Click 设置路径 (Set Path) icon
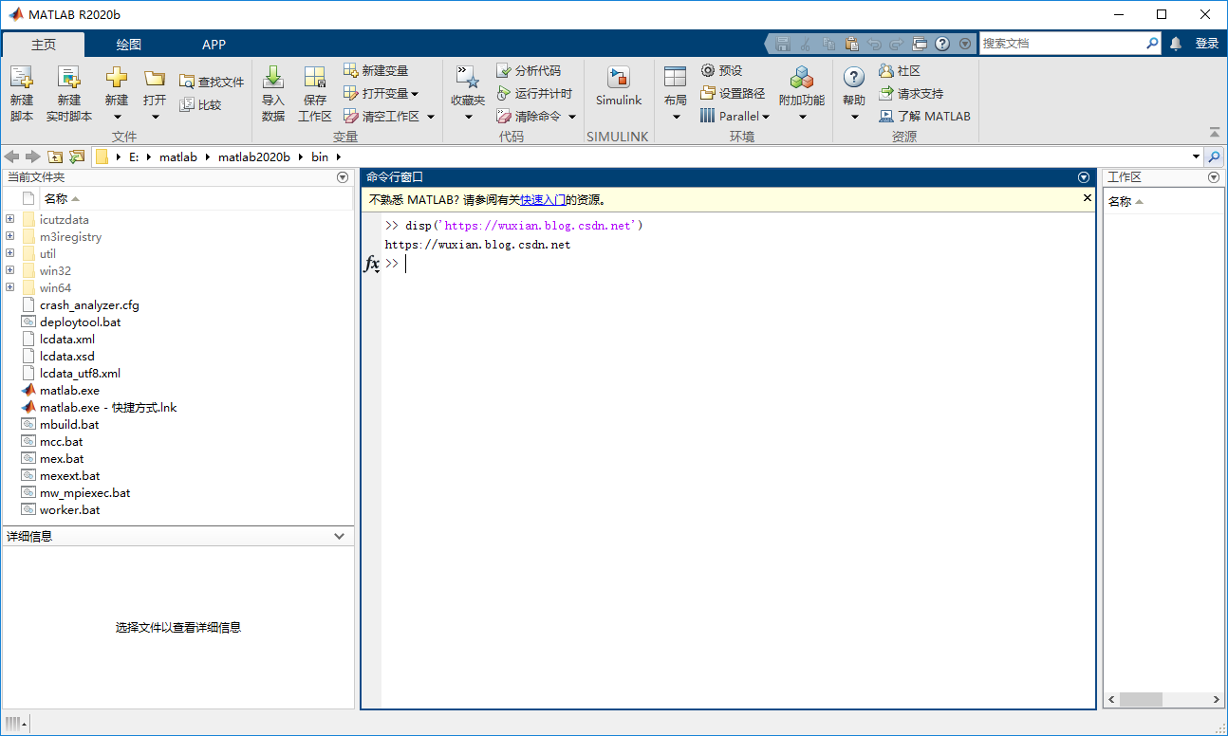This screenshot has height=736, width=1228. point(708,94)
